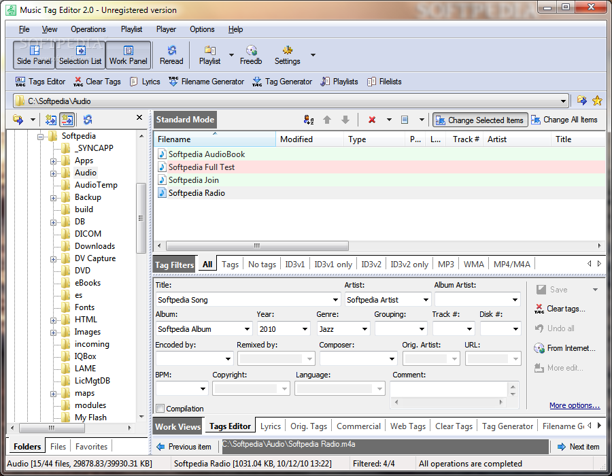Open the Playlist toolbar icon
Image resolution: width=612 pixels, height=476 pixels.
click(x=209, y=55)
